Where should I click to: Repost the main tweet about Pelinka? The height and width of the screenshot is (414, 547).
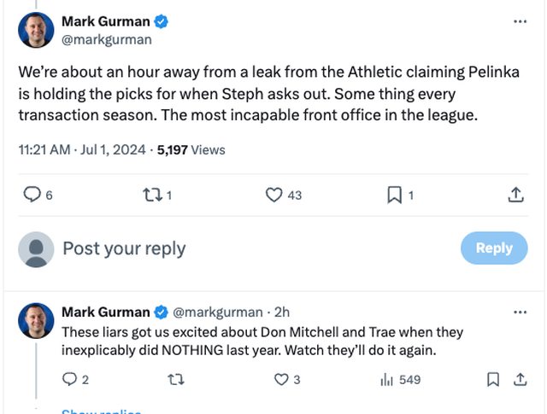[x=150, y=195]
